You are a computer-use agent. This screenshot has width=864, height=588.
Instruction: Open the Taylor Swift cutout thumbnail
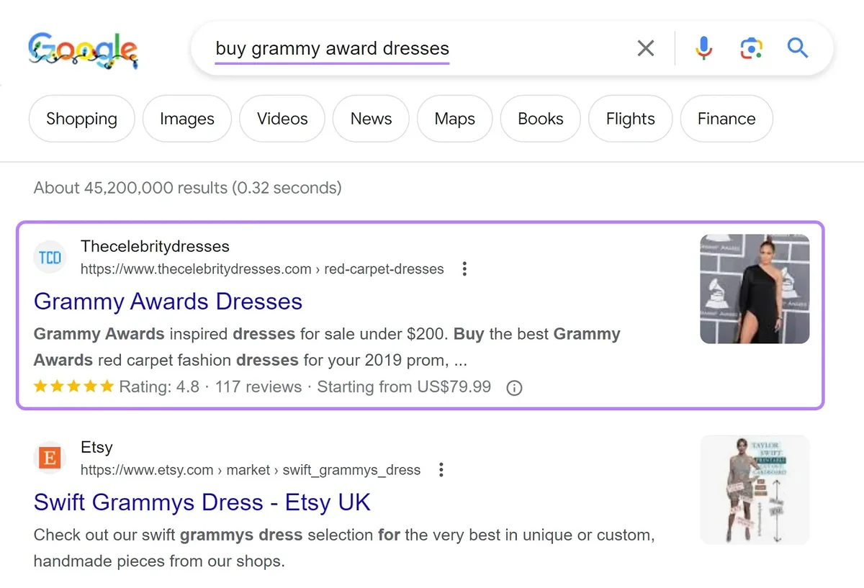755,489
